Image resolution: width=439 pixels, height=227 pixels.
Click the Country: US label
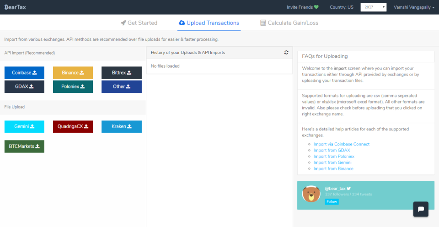(x=342, y=7)
